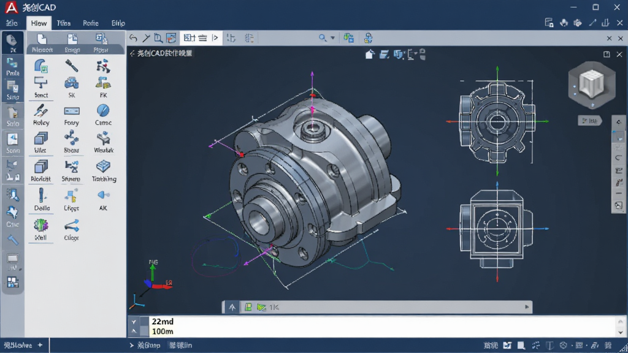Click the Sonct tool icon
The height and width of the screenshot is (353, 628).
41,83
